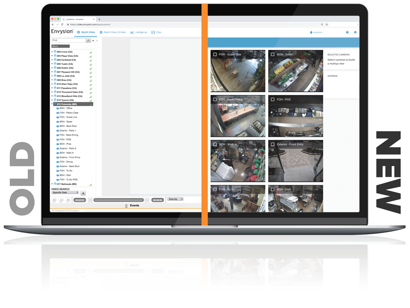Click the 99:99:99 end time field

click(x=157, y=200)
